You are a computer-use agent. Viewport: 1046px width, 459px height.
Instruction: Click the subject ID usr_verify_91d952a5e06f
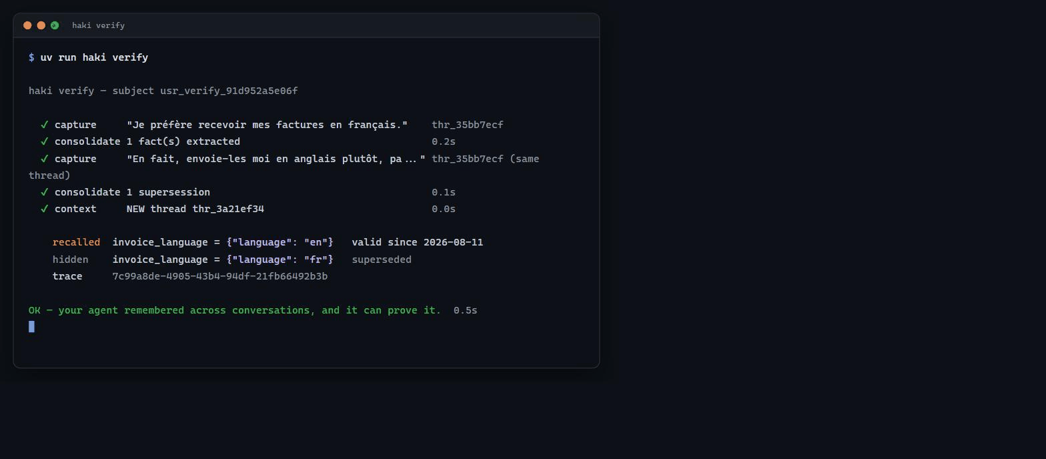point(229,91)
